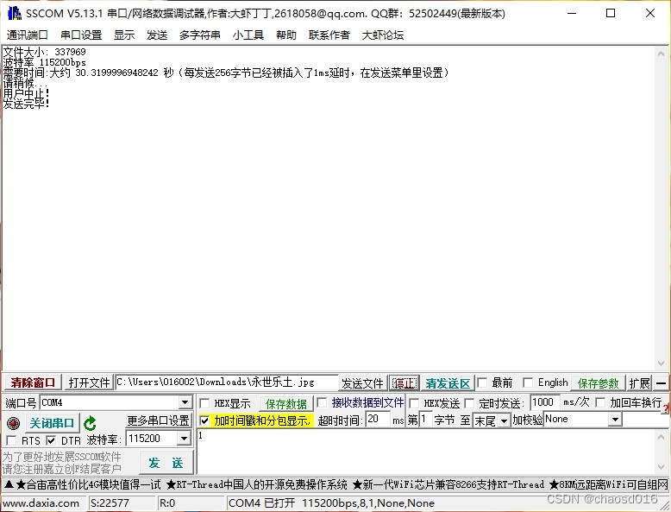Screen dimensions: 671x512
Task: Open the 小工具 menu
Action: 248,35
